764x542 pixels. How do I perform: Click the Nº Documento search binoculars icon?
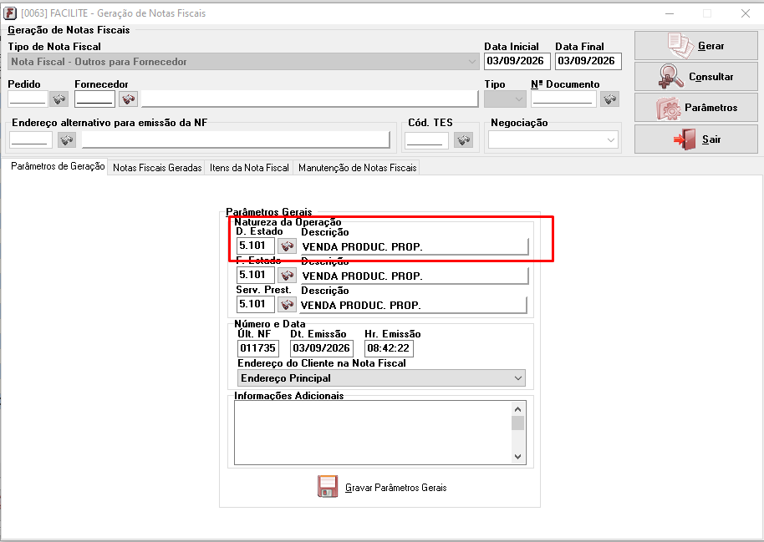pos(609,99)
